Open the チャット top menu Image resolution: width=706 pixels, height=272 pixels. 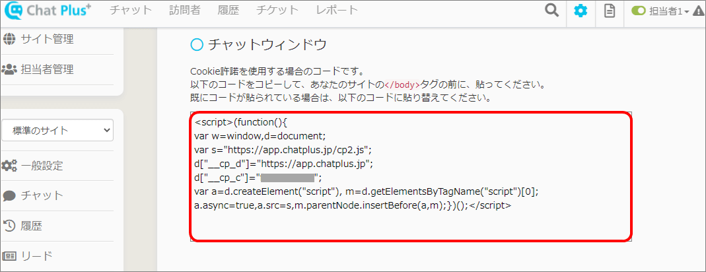click(x=131, y=11)
